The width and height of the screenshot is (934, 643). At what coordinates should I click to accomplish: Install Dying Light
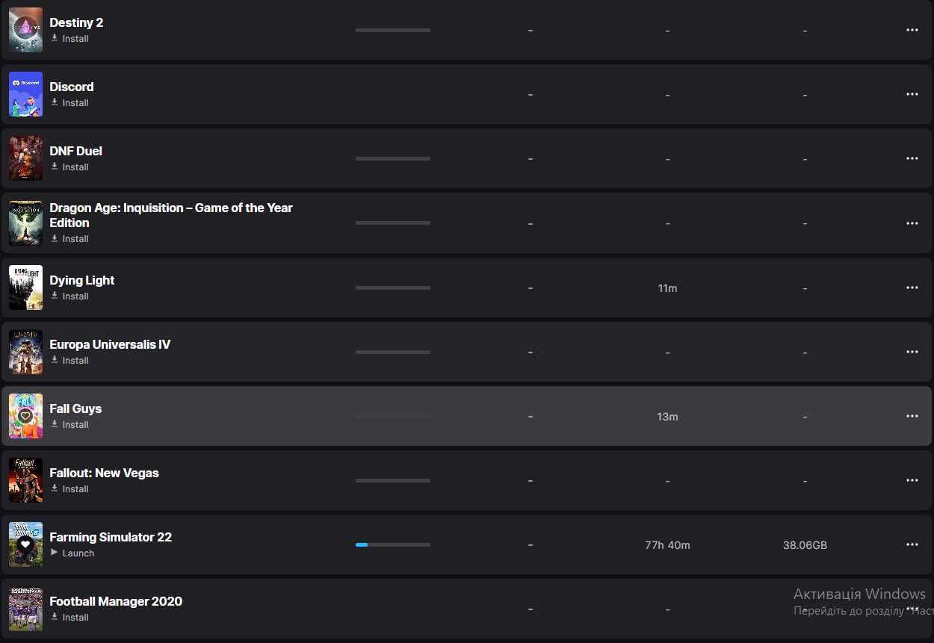tap(75, 296)
